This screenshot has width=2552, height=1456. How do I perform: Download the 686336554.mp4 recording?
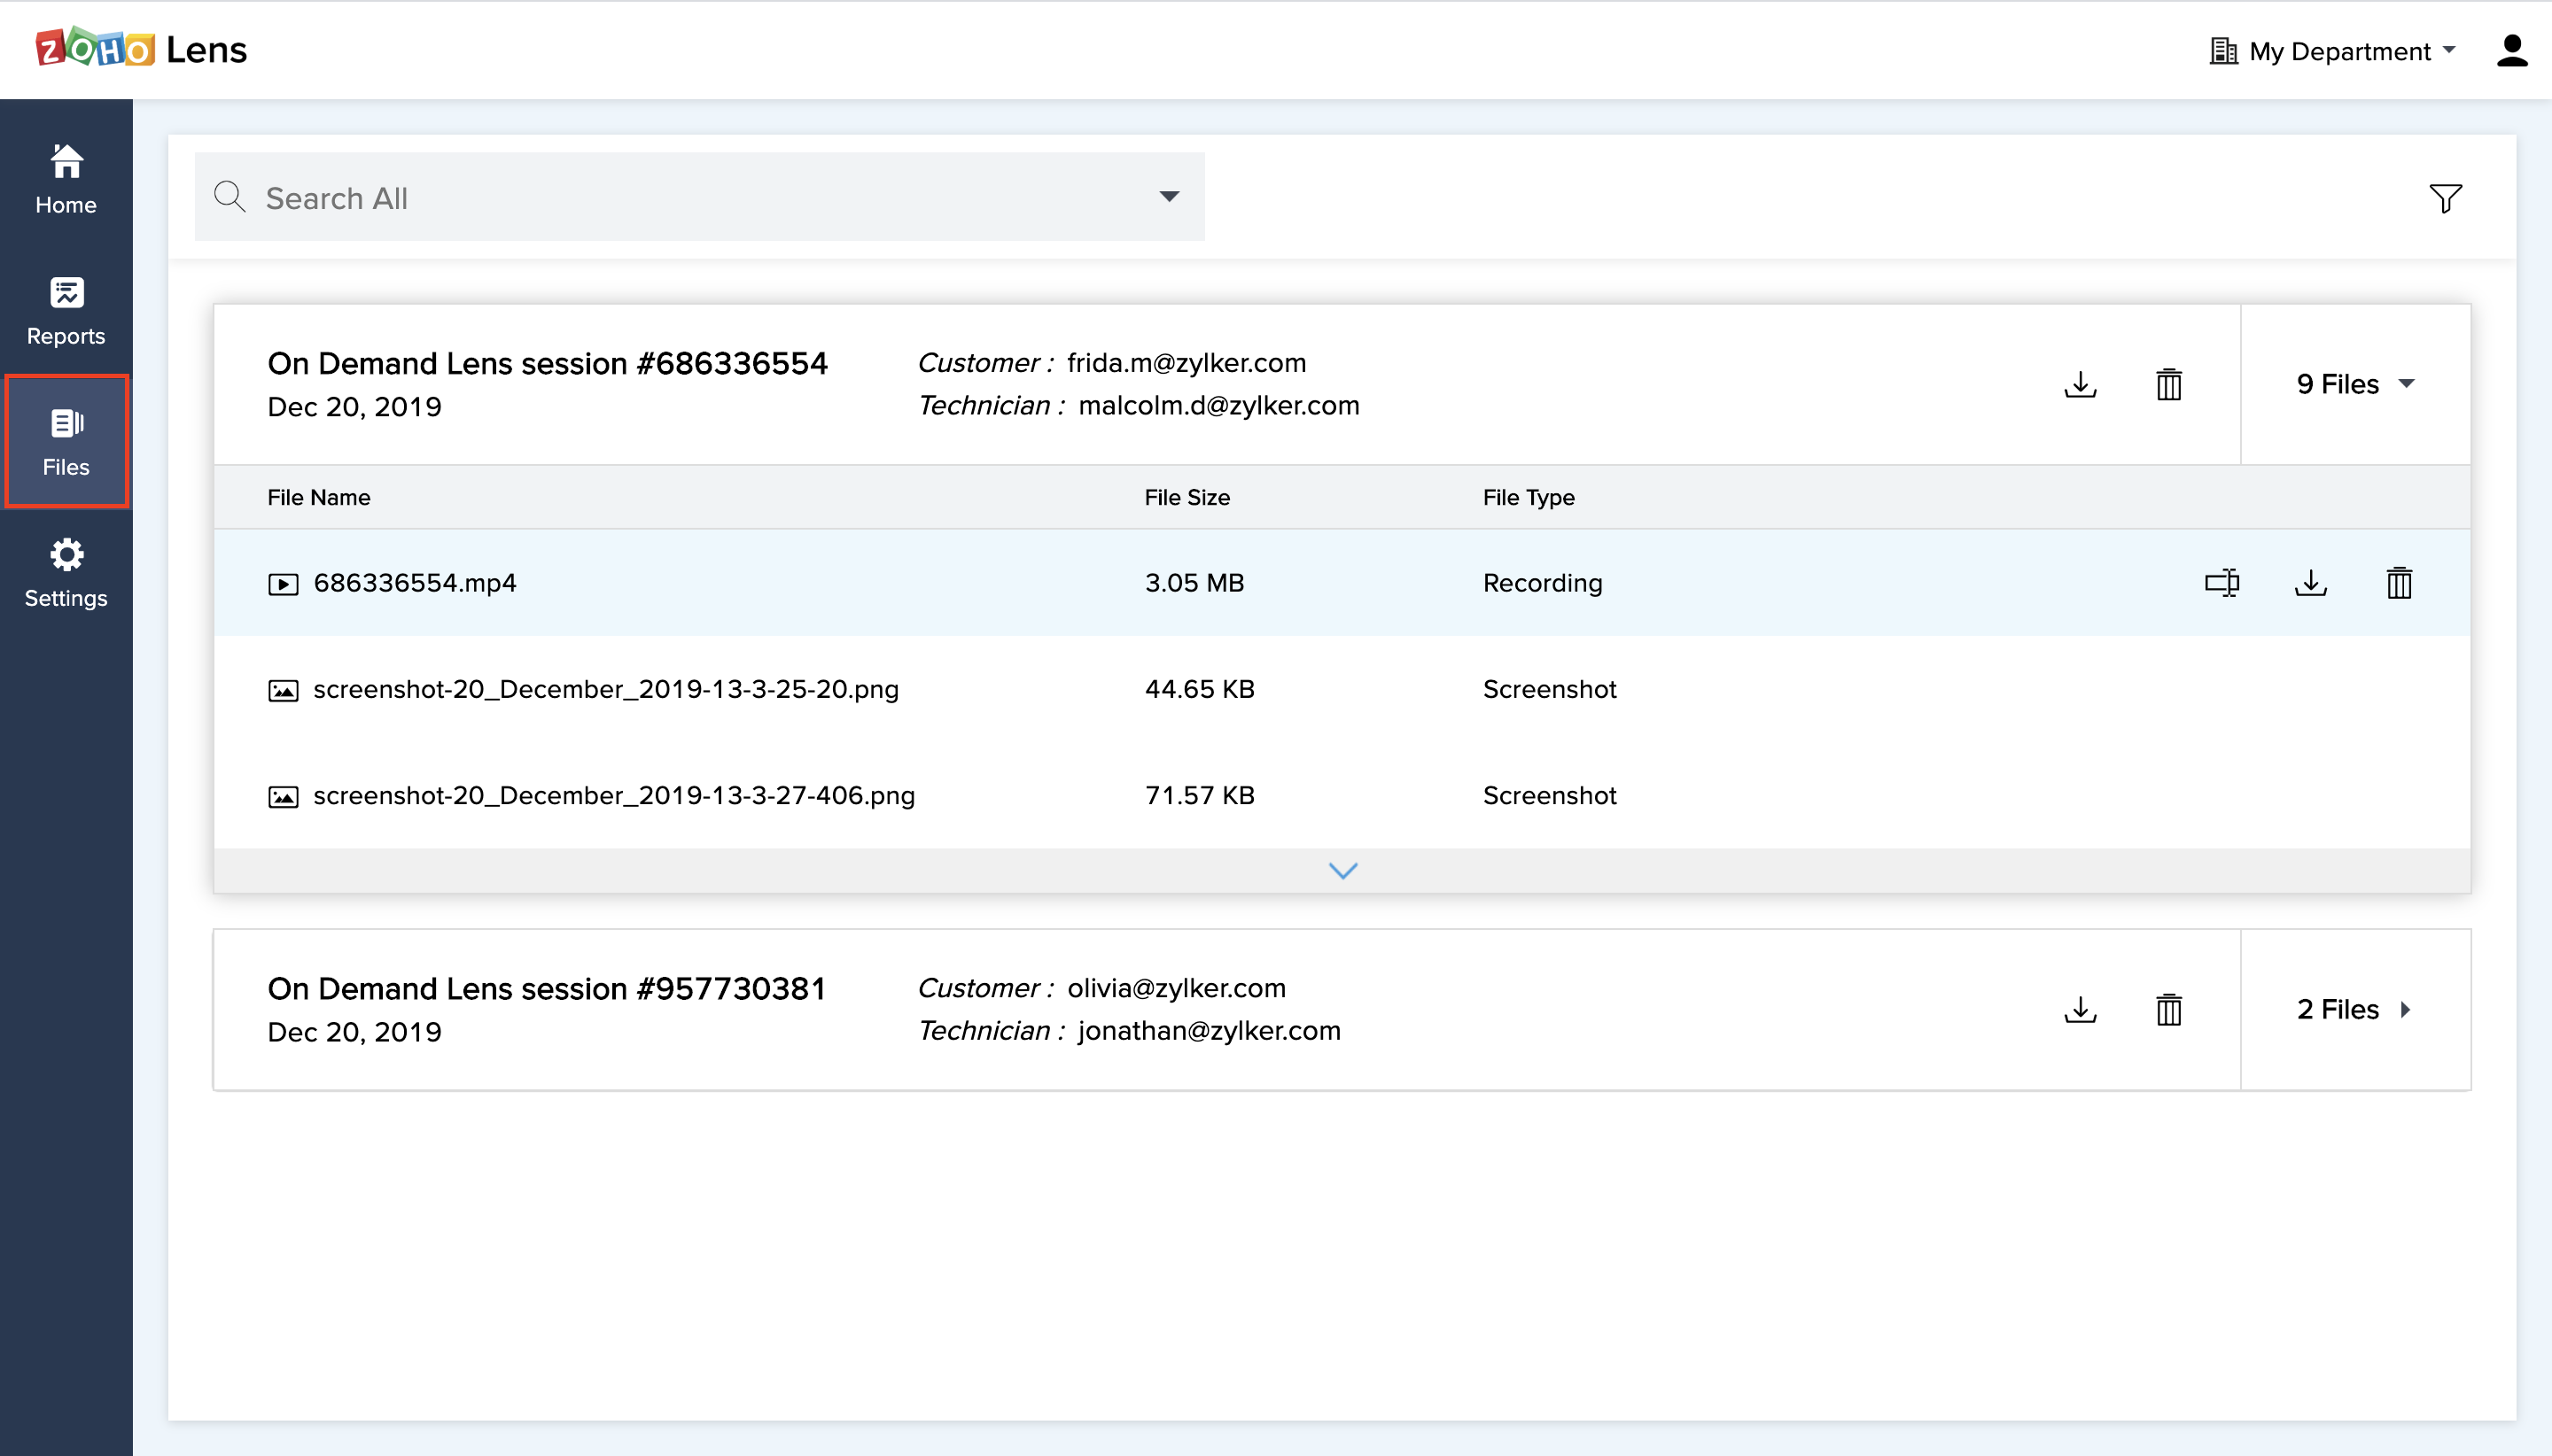[2310, 582]
